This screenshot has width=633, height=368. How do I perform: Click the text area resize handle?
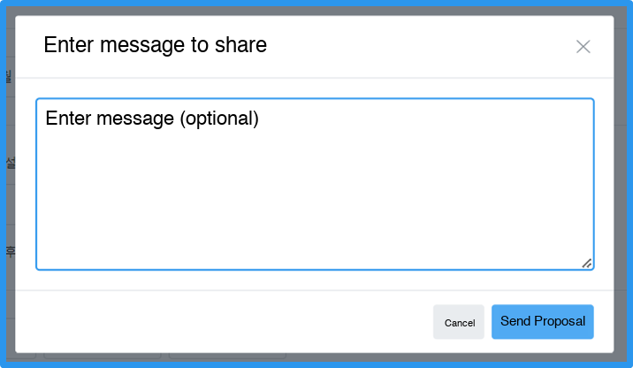587,263
